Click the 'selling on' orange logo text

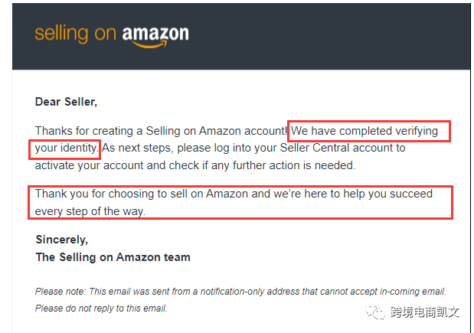(75, 34)
